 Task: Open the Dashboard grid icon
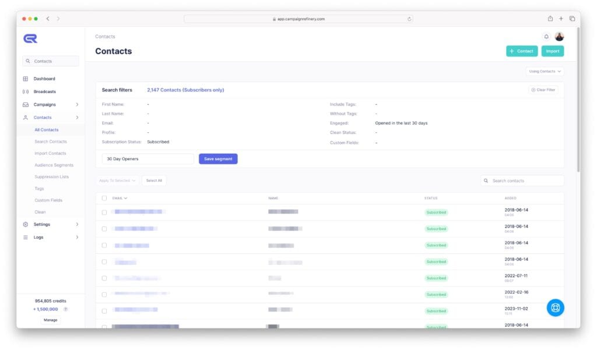coord(26,79)
